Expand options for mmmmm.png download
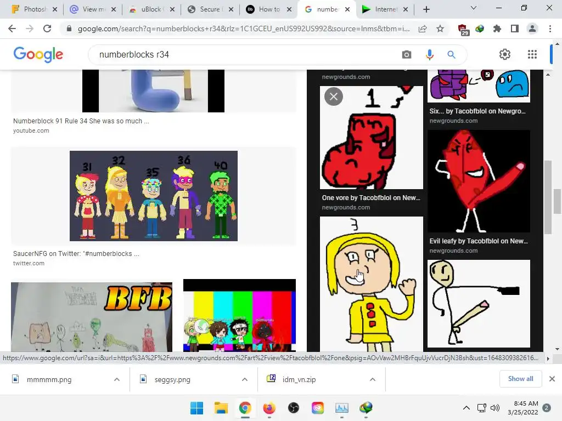 117,379
